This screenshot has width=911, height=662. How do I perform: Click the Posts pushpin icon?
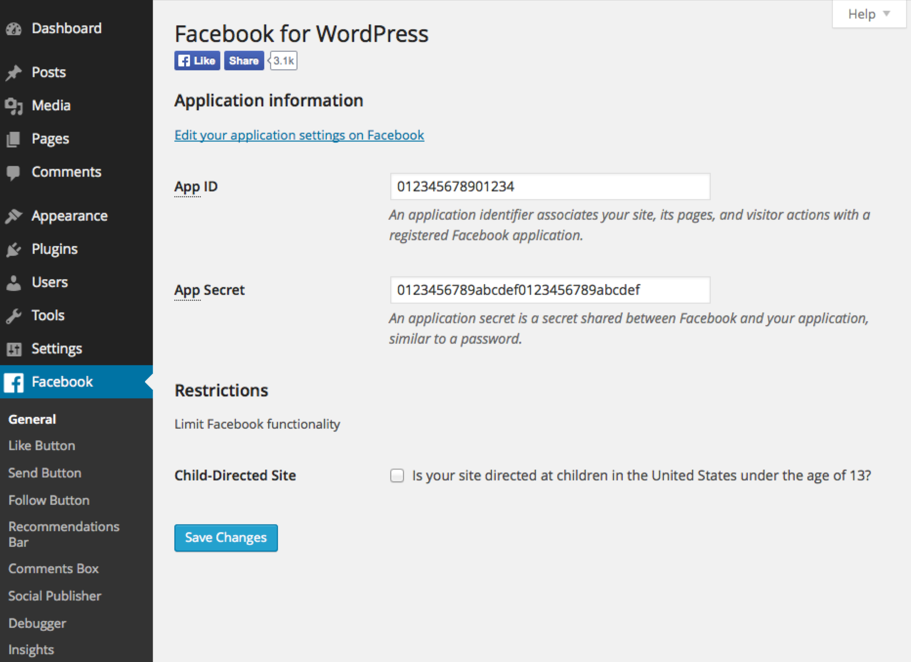pyautogui.click(x=14, y=72)
